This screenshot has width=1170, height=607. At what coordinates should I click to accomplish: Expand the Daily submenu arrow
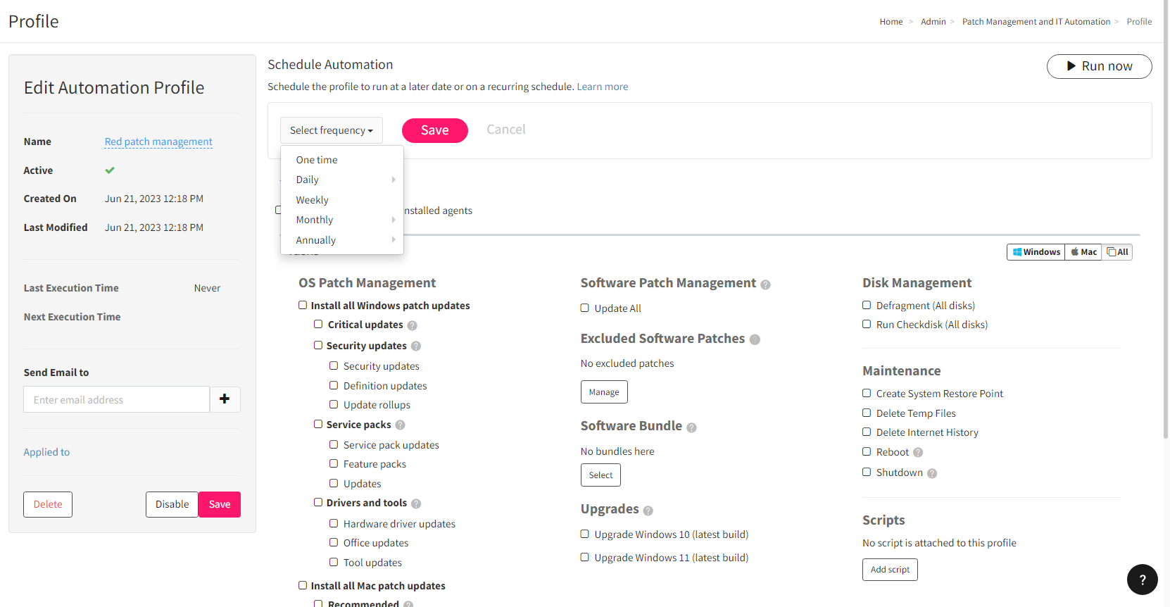click(x=394, y=180)
